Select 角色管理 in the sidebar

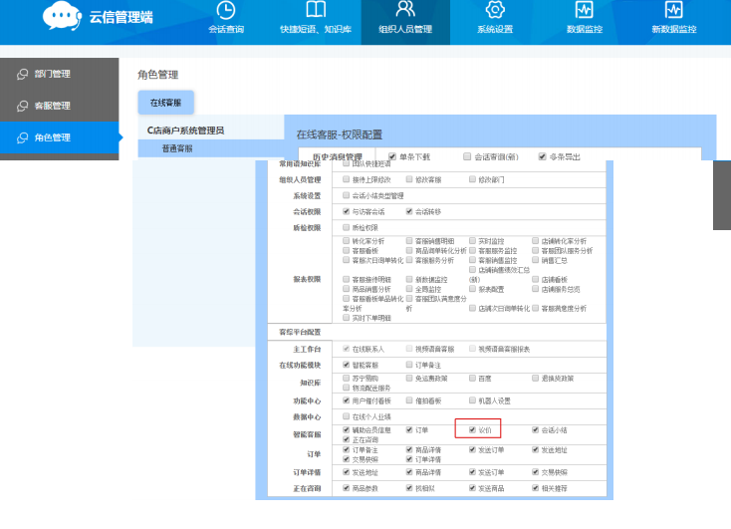pyautogui.click(x=52, y=137)
